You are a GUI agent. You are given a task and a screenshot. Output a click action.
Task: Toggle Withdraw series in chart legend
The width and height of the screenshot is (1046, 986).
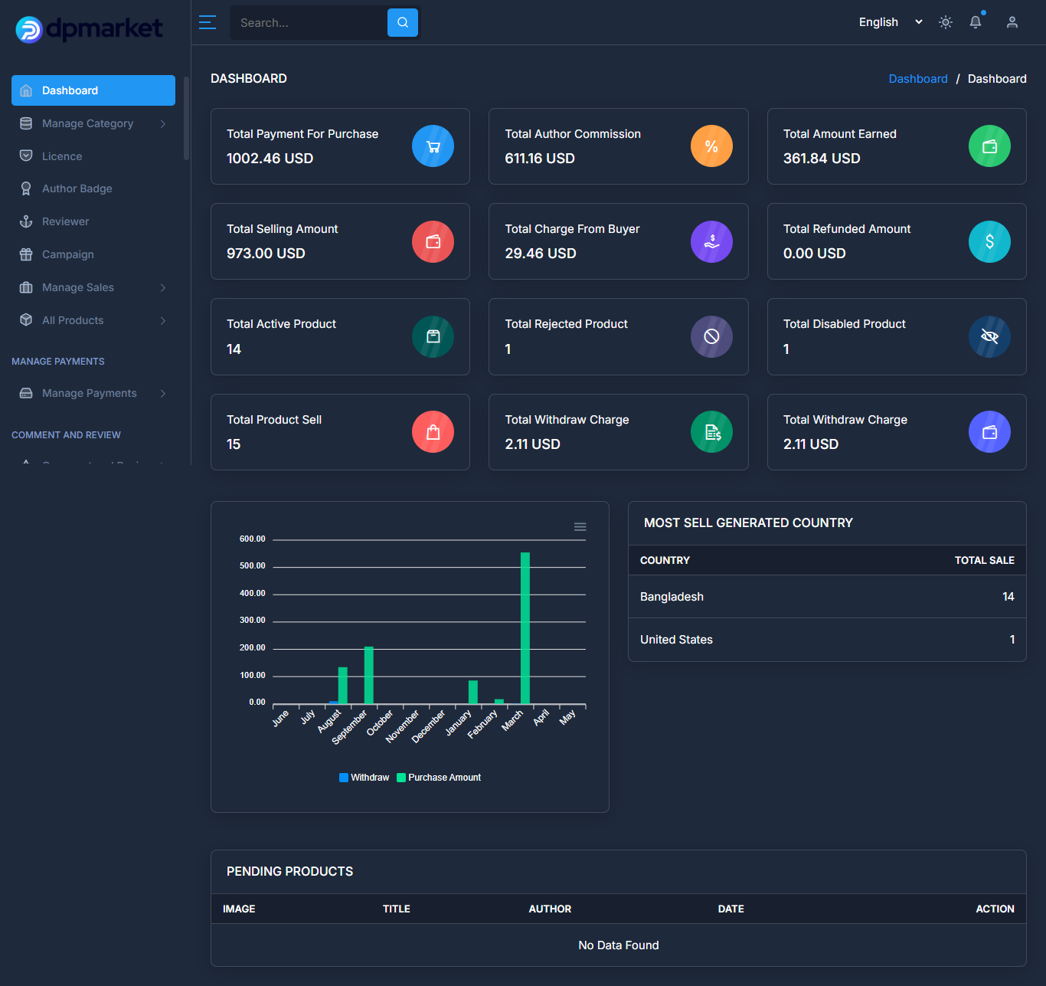click(364, 778)
